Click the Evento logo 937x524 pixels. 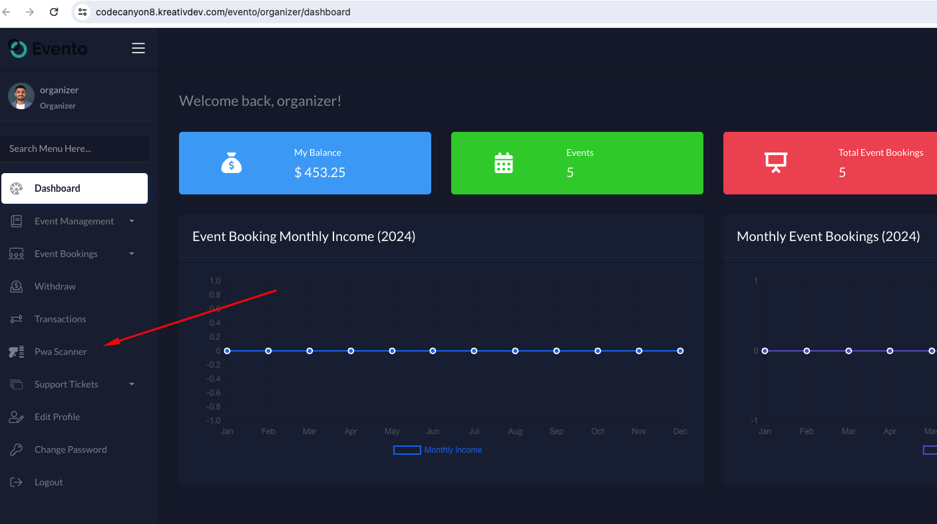pyautogui.click(x=47, y=49)
